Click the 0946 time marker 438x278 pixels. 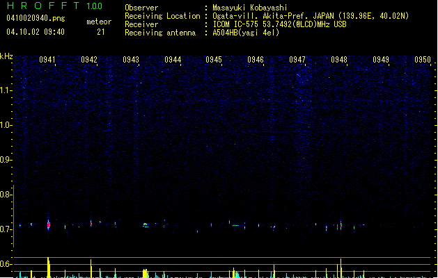coord(256,60)
